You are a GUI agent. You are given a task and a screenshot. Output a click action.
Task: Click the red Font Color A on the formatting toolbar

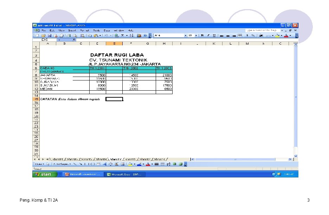pyautogui.click(x=286, y=36)
